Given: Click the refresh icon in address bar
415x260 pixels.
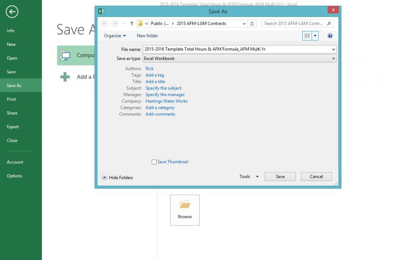Looking at the screenshot, I should (x=252, y=23).
